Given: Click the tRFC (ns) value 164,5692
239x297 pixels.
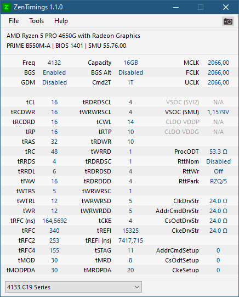Looking at the screenshot, I should [54, 221].
